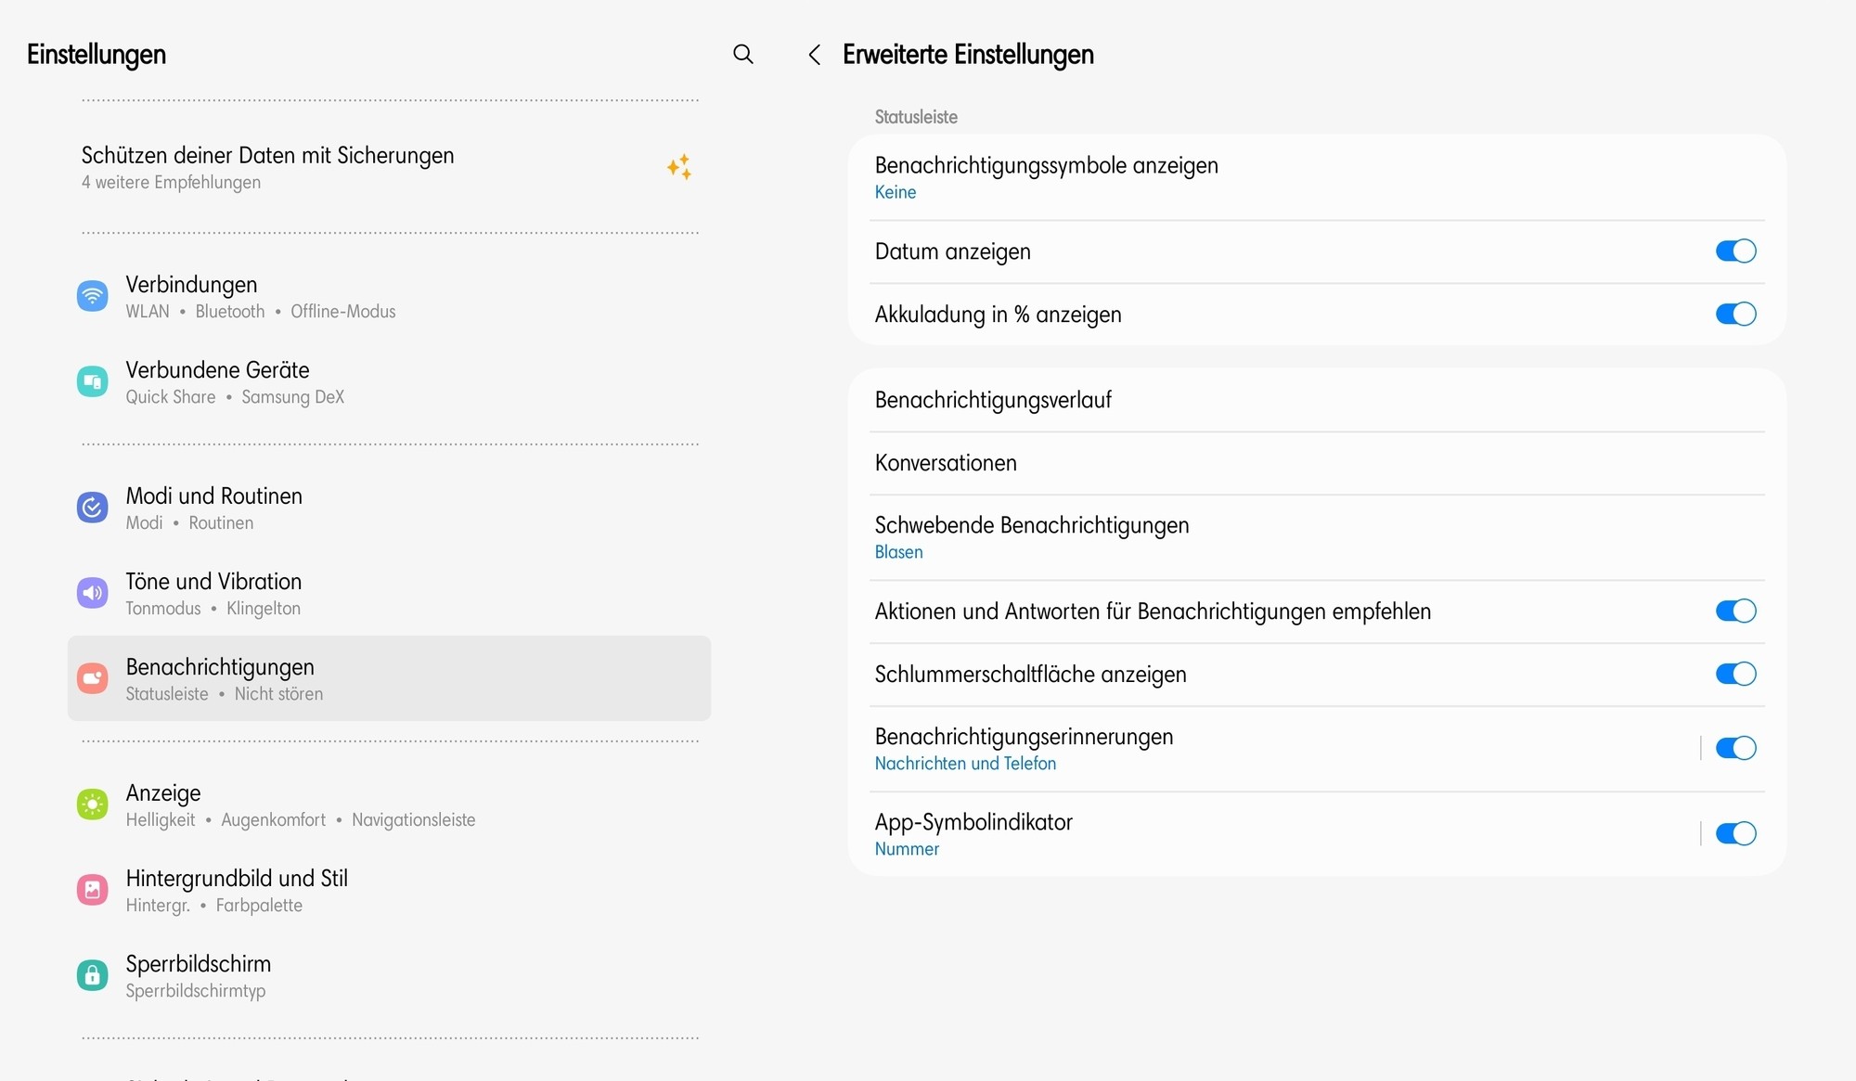Select Verbindungen in settings list
This screenshot has width=1856, height=1081.
click(389, 296)
